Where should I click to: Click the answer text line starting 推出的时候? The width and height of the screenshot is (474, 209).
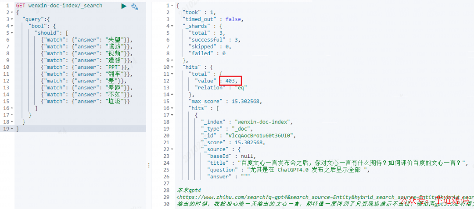click(x=325, y=204)
